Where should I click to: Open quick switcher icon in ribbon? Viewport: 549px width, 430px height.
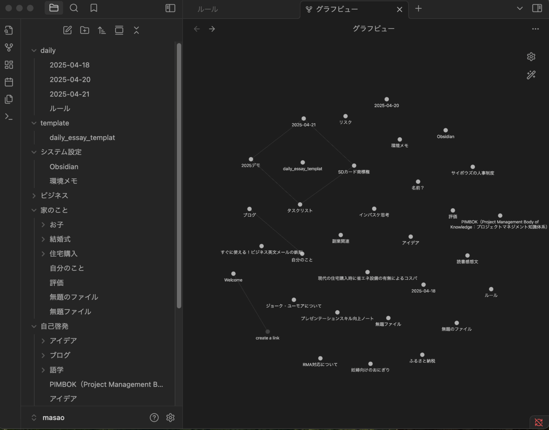[9, 30]
